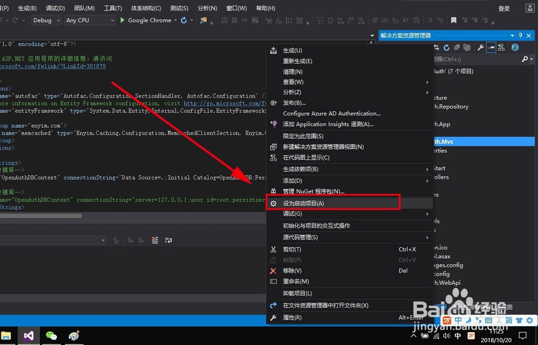Viewport: 538px width, 345px height.
Task: Clear all output with the red-marked list icon
Action: pyautogui.click(x=155, y=240)
